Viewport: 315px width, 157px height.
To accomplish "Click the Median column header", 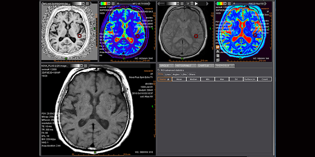I will [x=193, y=79].
